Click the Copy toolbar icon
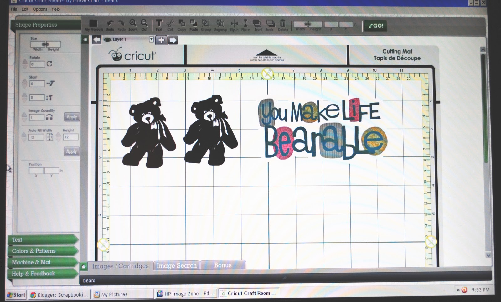The height and width of the screenshot is (302, 501). pyautogui.click(x=182, y=25)
